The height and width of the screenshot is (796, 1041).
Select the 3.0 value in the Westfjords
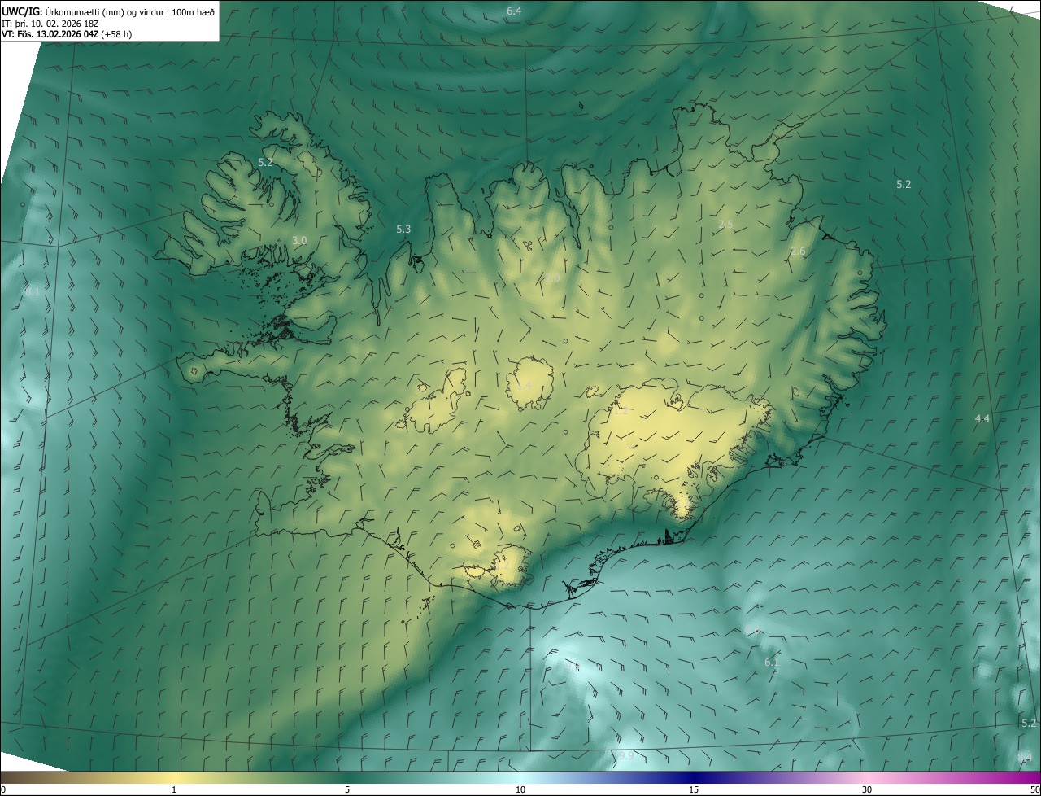(x=299, y=240)
